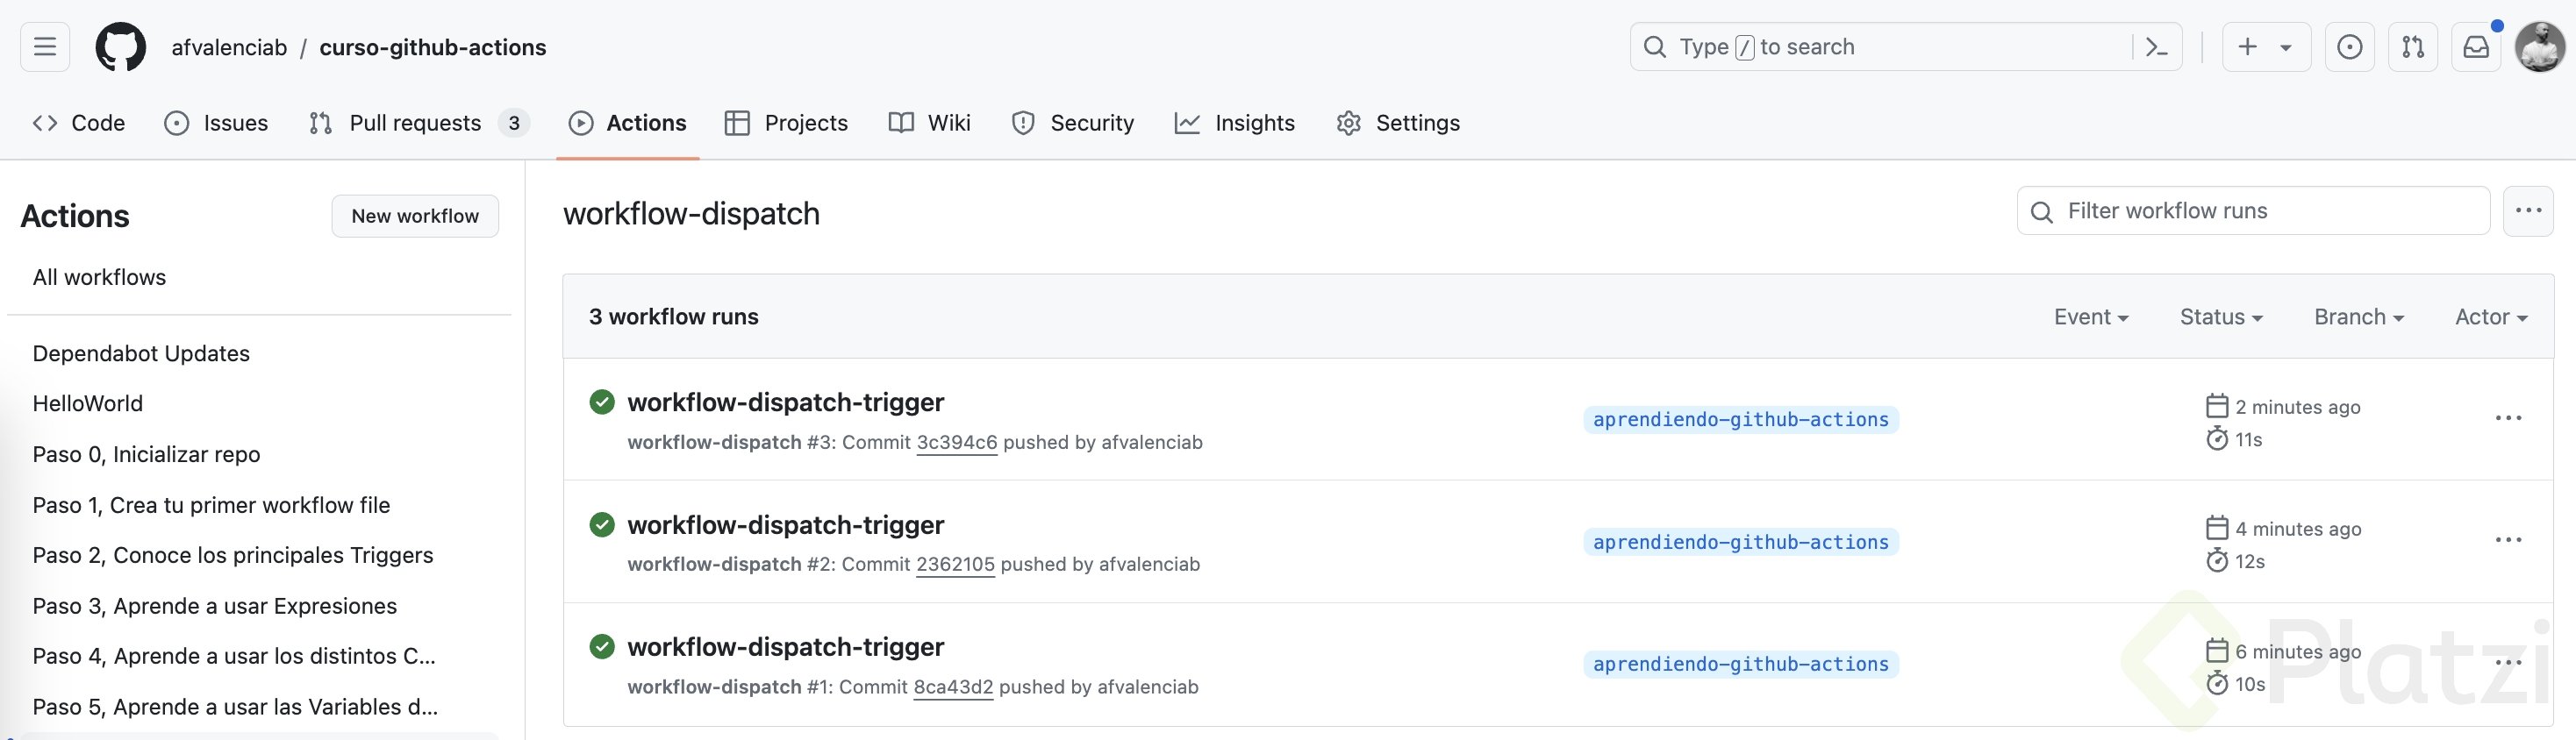This screenshot has width=2576, height=740.
Task: Expand the Status filter dropdown
Action: click(2220, 317)
